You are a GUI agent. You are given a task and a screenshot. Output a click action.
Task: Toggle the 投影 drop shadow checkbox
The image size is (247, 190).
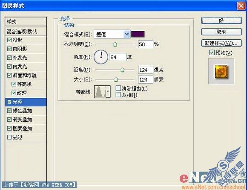pyautogui.click(x=9, y=40)
